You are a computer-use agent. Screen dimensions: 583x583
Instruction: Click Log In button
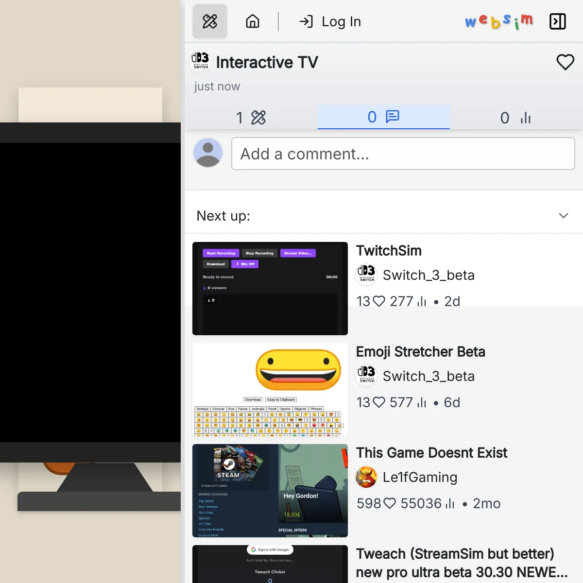(x=330, y=21)
